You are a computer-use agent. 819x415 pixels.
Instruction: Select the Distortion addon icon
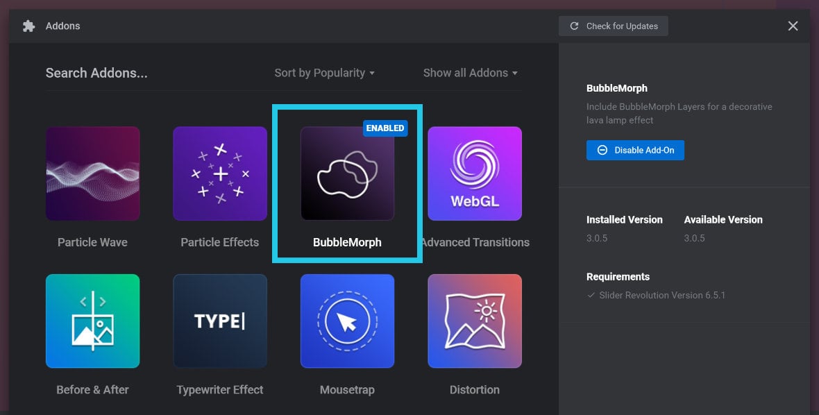coord(475,321)
